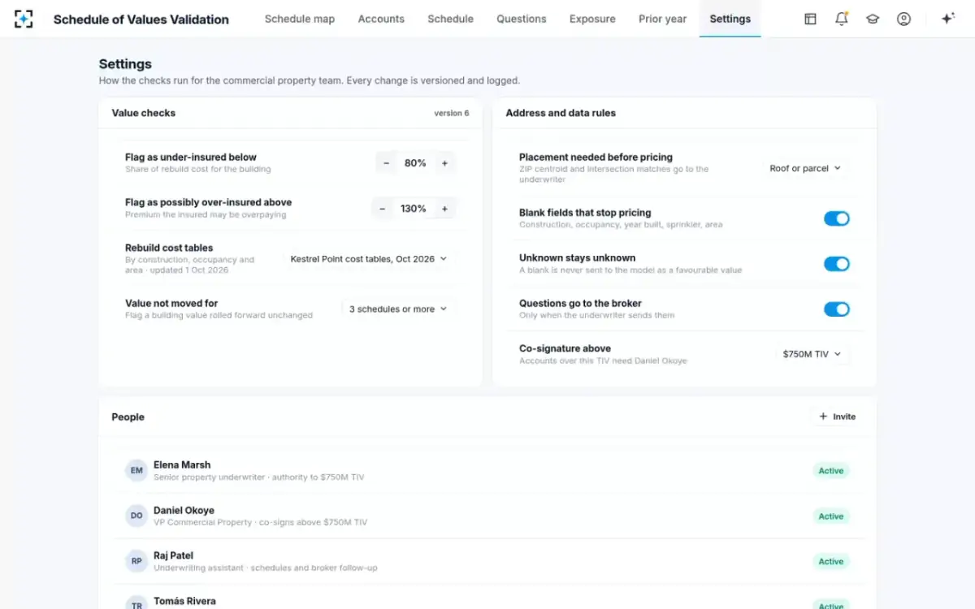Open Rebuild cost tables dropdown
Screen dimensions: 975x609
tap(369, 259)
